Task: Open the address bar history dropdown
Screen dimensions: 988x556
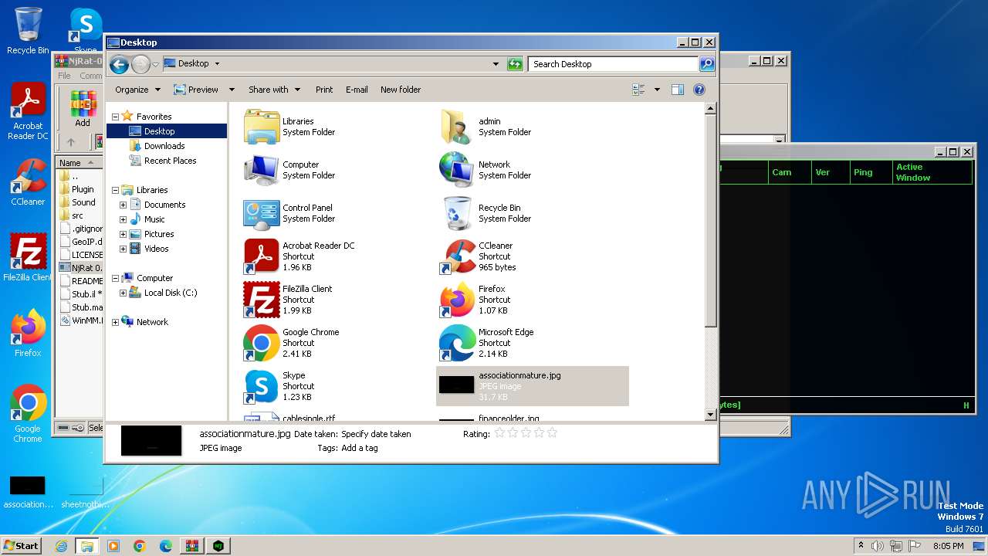Action: [496, 64]
